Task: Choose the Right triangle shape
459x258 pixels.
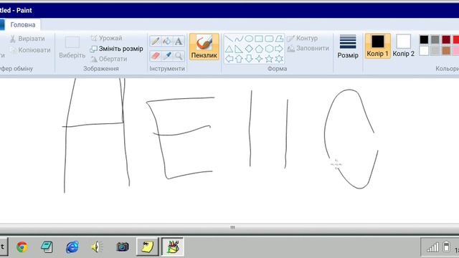Action: (239, 49)
